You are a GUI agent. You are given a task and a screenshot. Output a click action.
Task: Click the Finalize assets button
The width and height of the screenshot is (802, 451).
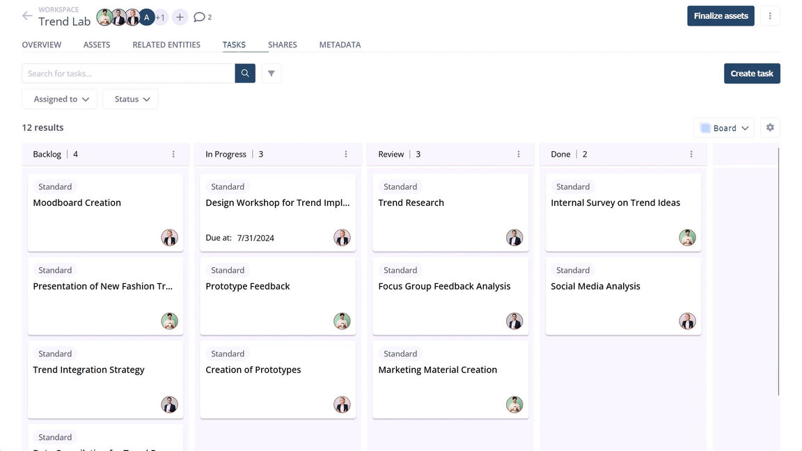click(x=721, y=16)
